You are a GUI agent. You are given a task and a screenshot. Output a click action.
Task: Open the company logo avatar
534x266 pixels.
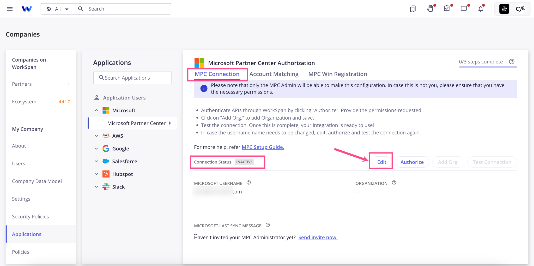pos(504,9)
